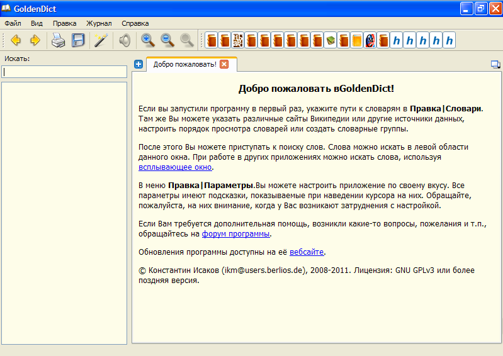The width and height of the screenshot is (503, 356).
Task: Zoom in with the plus magnifier
Action: [148, 41]
